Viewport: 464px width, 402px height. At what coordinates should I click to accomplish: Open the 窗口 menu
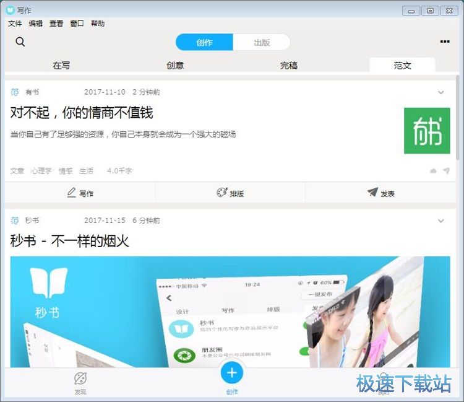[x=77, y=24]
